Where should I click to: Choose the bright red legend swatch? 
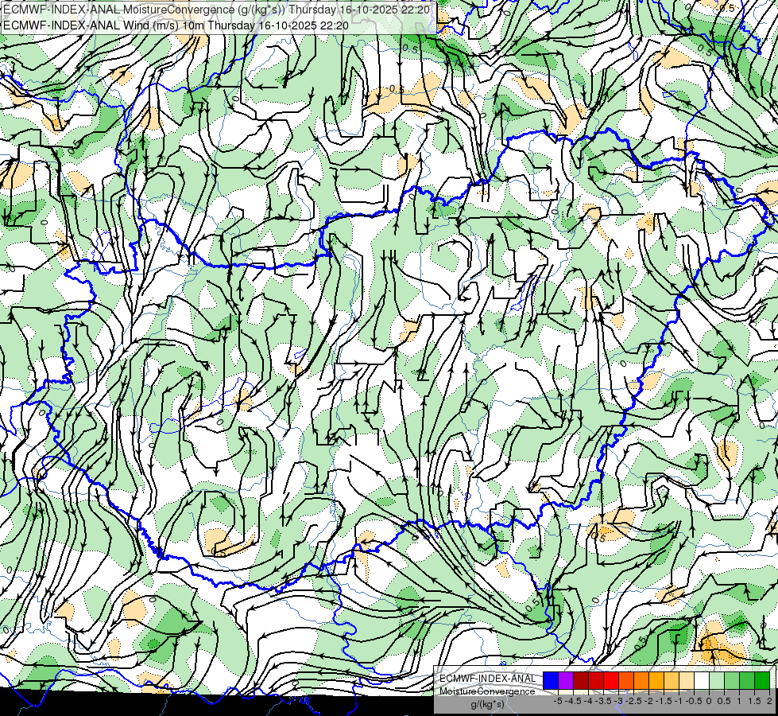pos(611,680)
